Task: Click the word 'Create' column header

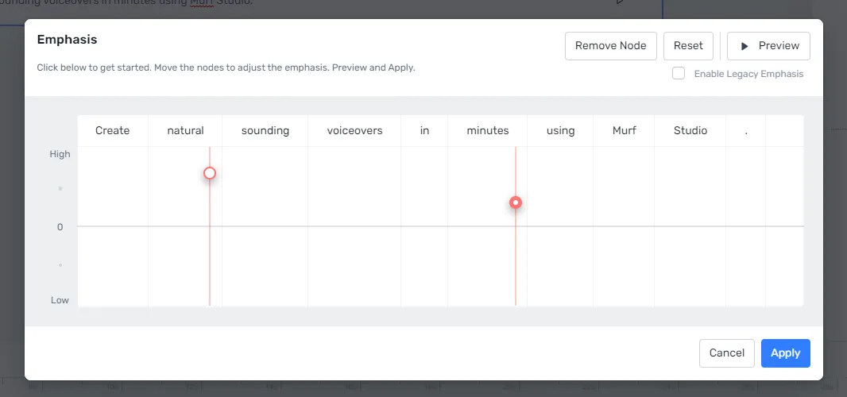Action: point(112,131)
